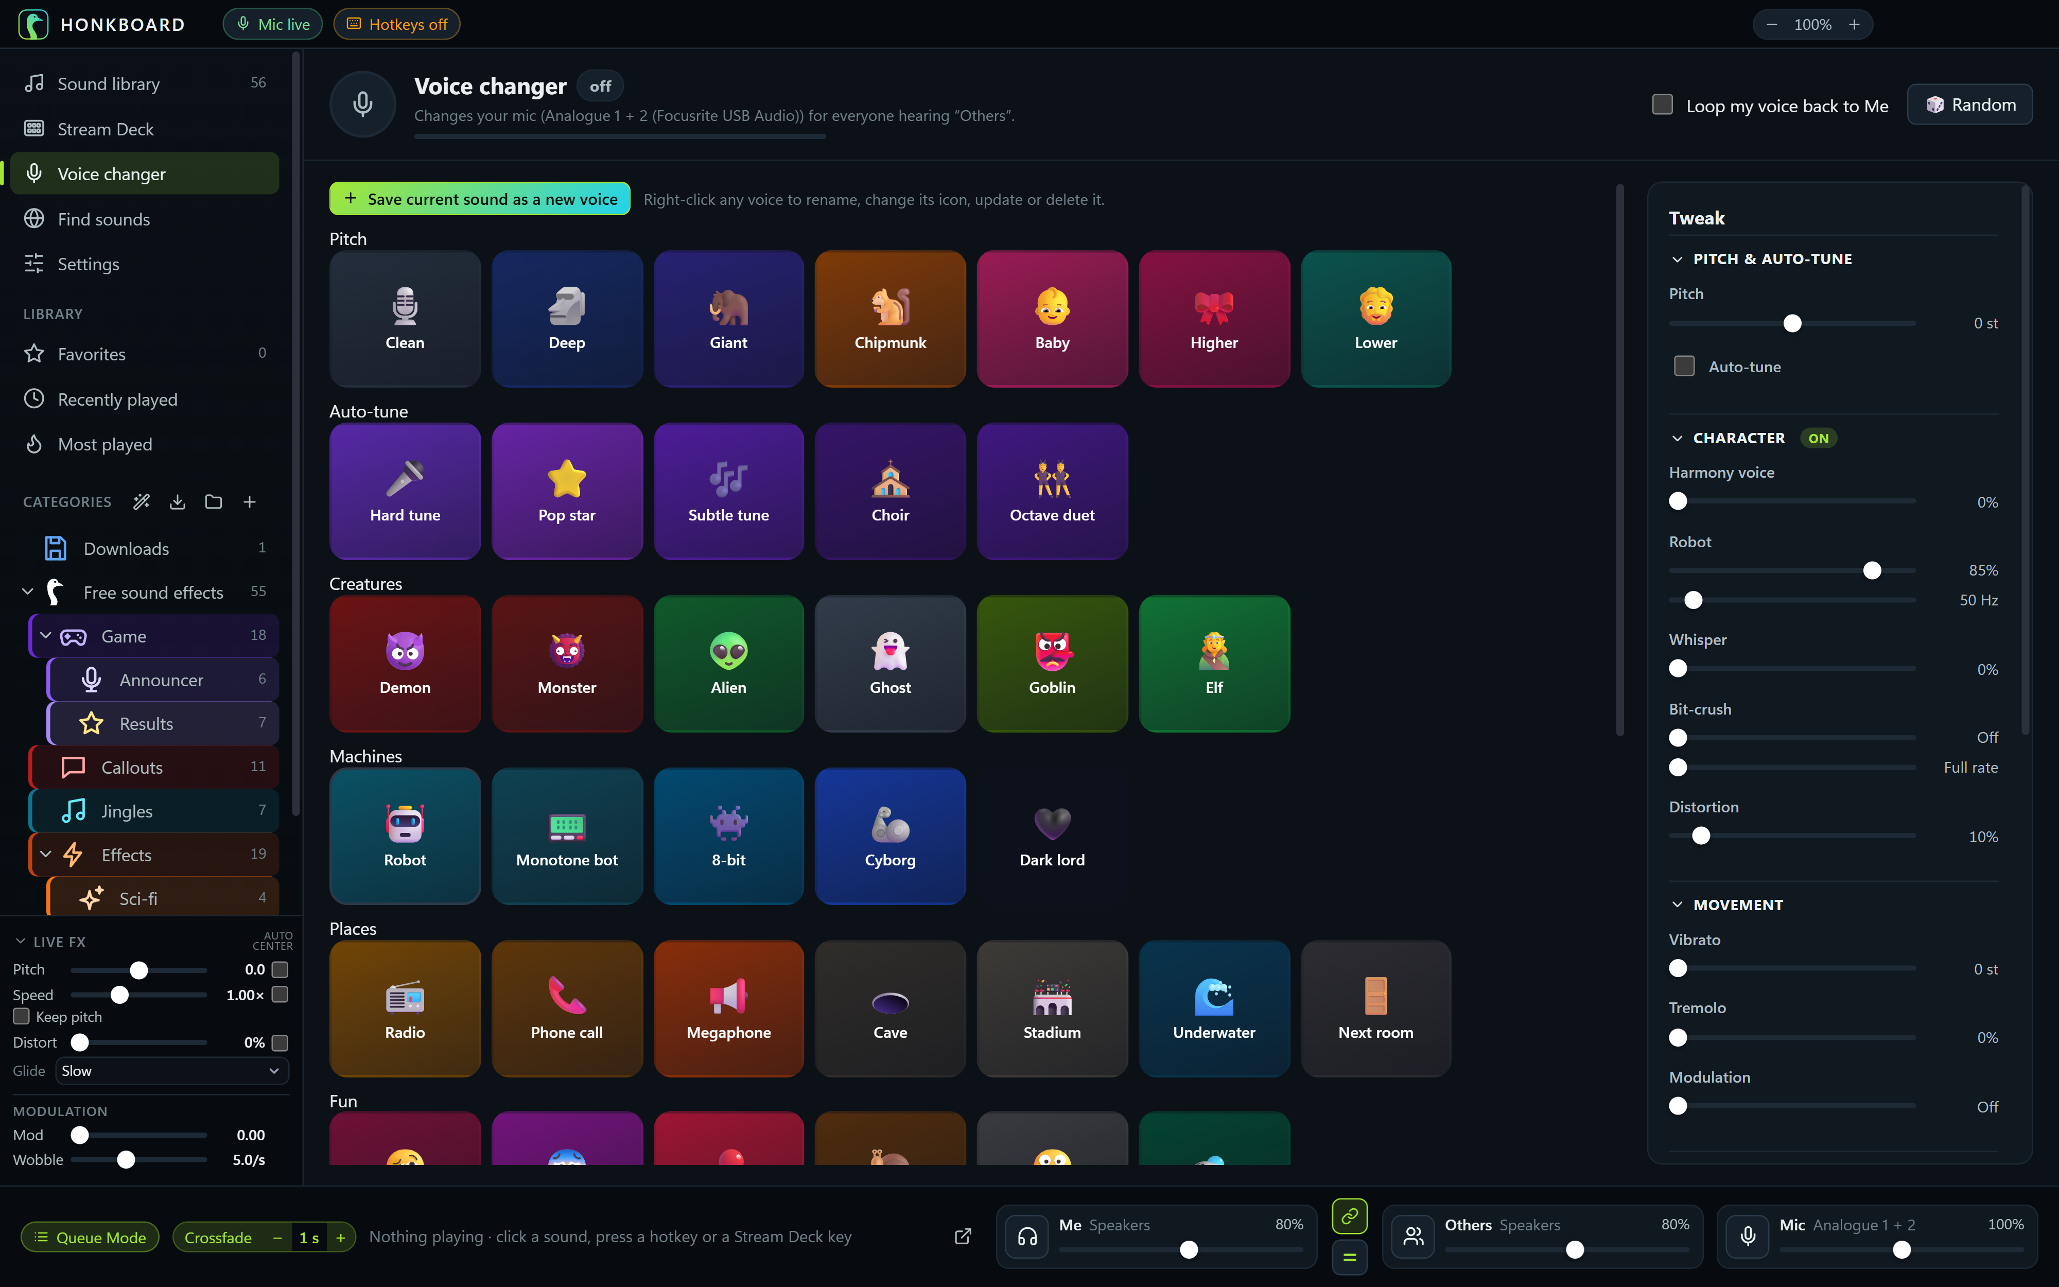
Task: Collapse the Game category
Action: click(x=46, y=636)
